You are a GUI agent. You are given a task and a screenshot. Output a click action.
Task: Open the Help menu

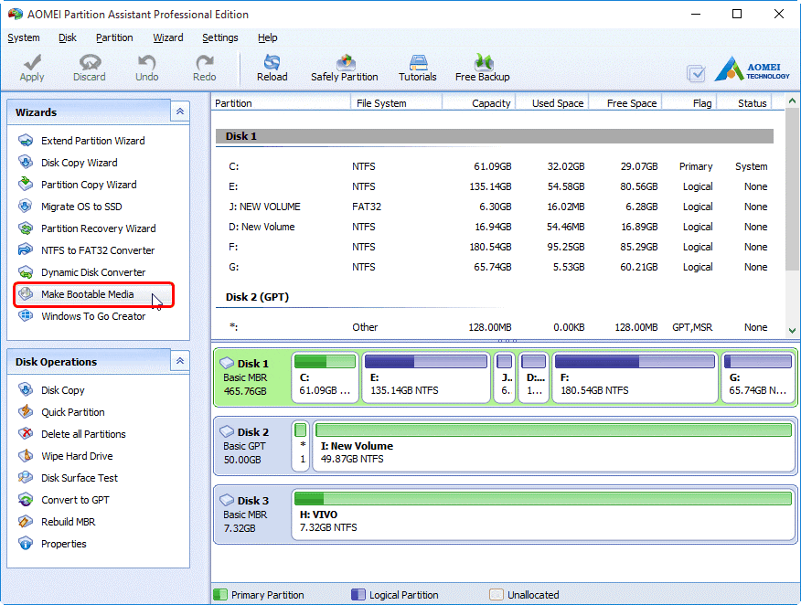267,37
